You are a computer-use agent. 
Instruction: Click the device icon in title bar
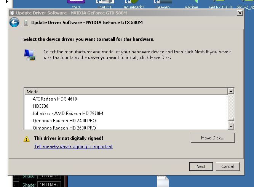click(x=12, y=13)
